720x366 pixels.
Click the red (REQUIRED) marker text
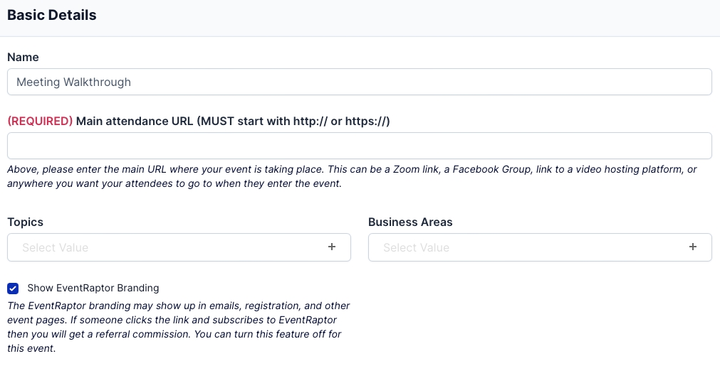click(40, 121)
